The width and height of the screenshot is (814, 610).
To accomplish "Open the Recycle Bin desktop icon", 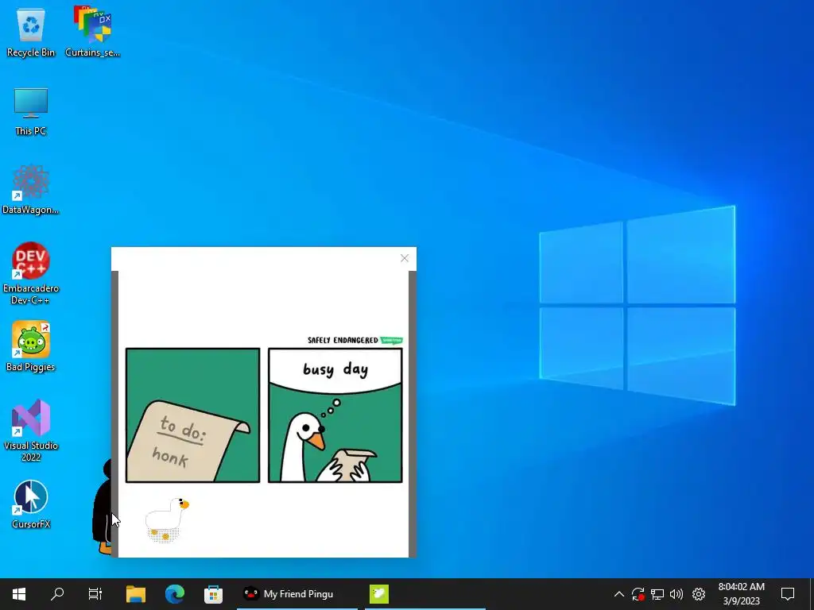I will point(31,33).
